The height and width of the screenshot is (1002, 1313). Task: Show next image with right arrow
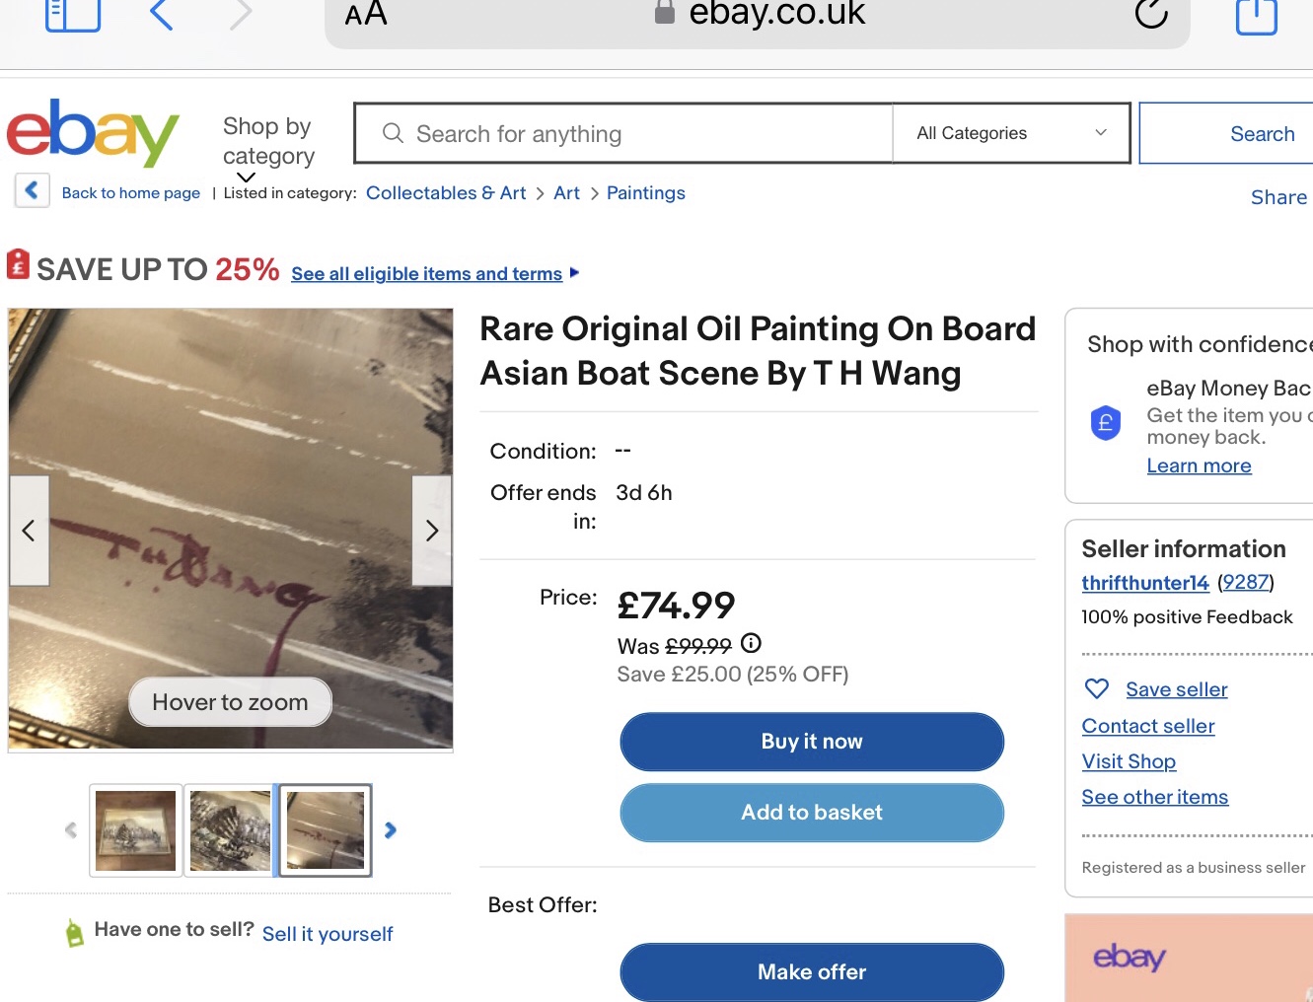[x=431, y=531]
